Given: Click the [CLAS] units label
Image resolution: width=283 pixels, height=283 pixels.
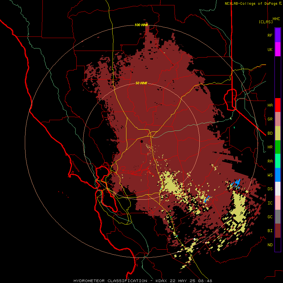Looking at the screenshot, I should 266,22.
